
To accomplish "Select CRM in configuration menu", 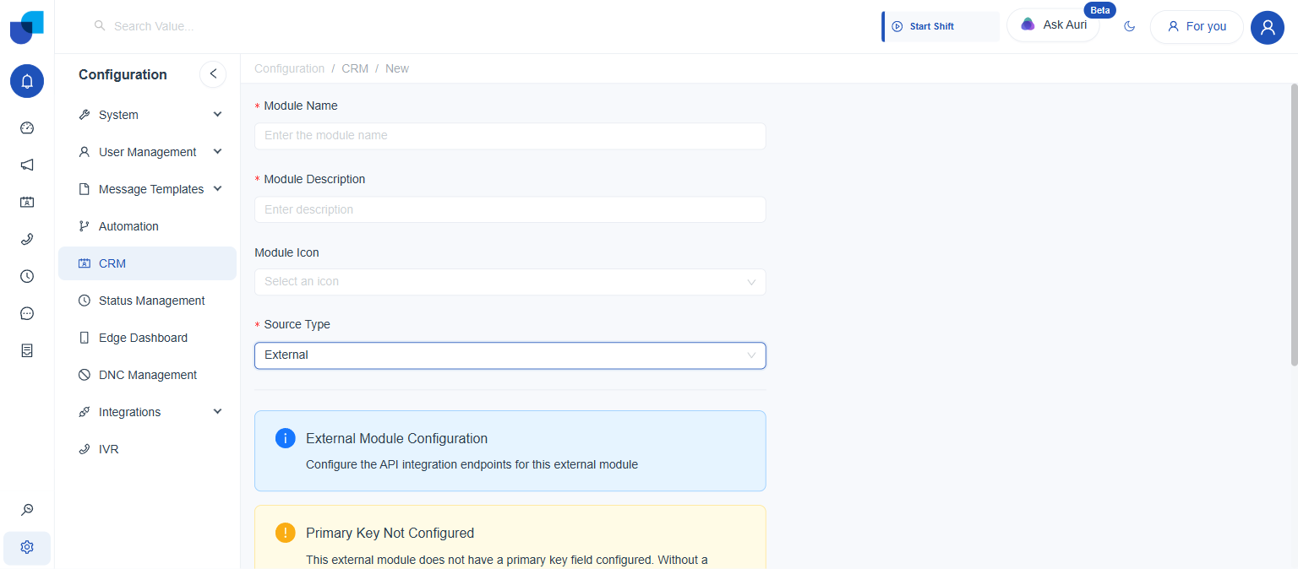I will [147, 263].
